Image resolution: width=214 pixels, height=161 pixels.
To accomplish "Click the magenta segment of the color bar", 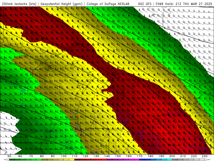I will click(x=137, y=160).
